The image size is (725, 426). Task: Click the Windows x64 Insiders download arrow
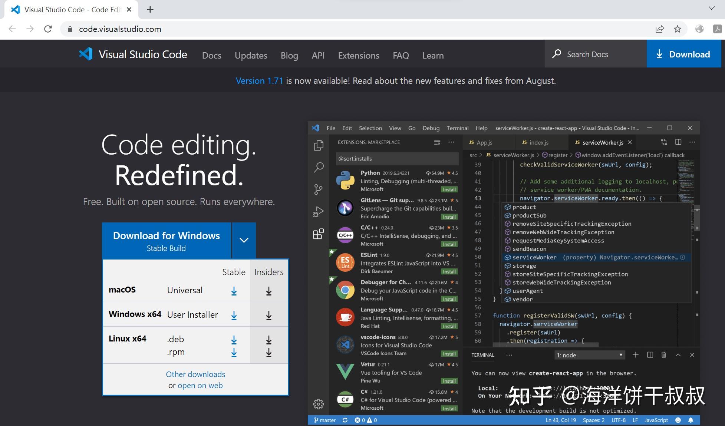click(x=269, y=316)
